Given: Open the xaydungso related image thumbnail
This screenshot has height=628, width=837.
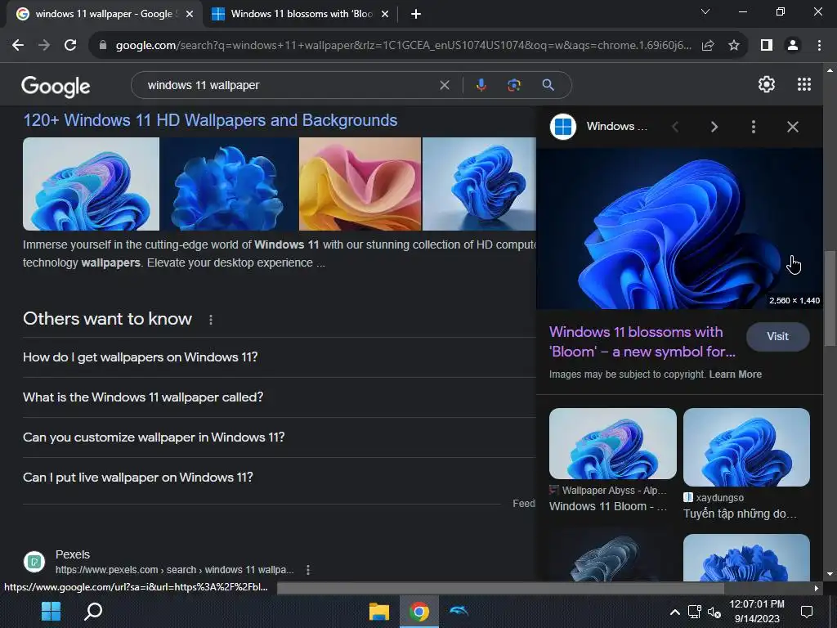Looking at the screenshot, I should pyautogui.click(x=746, y=447).
